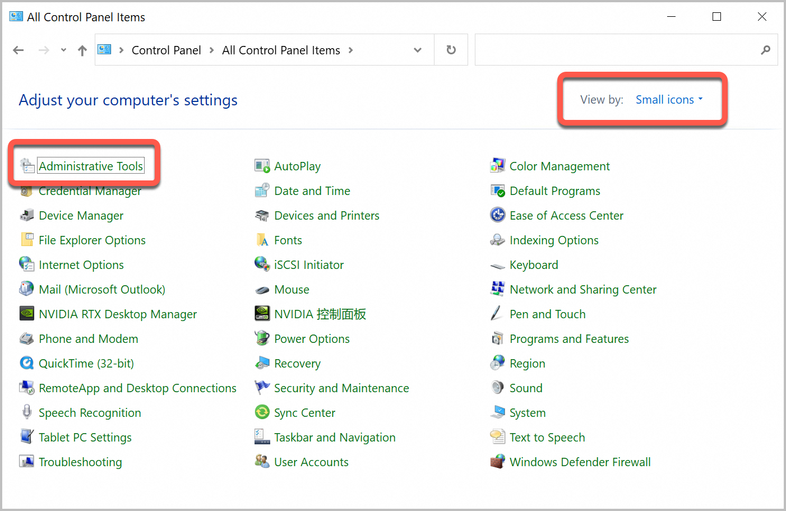
Task: Click the Sync Center green icon
Action: [262, 412]
